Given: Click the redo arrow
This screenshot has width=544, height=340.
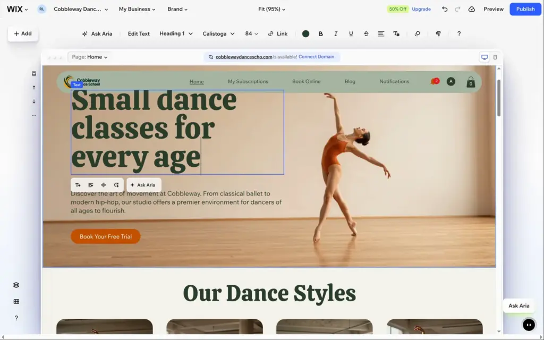Looking at the screenshot, I should tap(457, 9).
